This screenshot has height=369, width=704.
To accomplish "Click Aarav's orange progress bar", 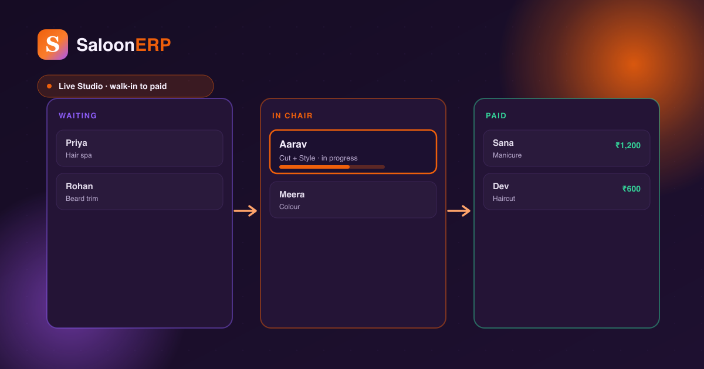I will (x=332, y=167).
